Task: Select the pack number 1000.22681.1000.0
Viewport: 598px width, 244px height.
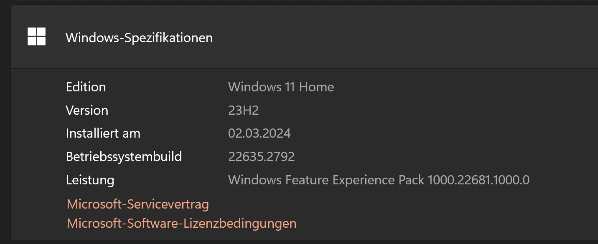Action: [478, 180]
